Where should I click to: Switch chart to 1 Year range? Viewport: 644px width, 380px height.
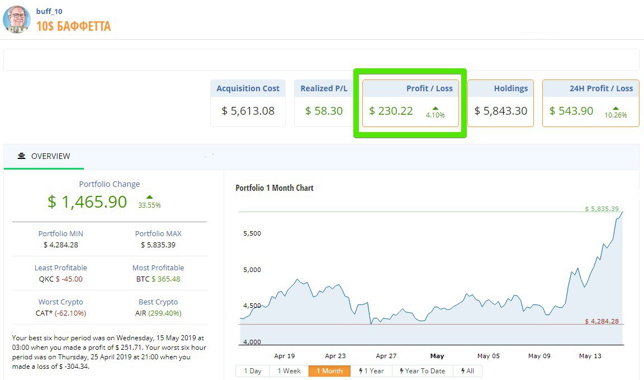point(371,371)
